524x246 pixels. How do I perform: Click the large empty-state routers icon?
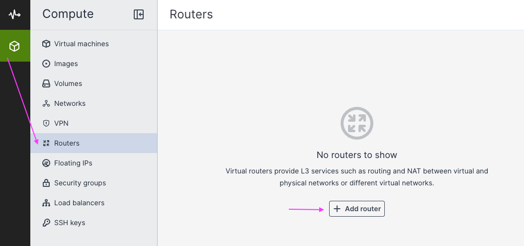pyautogui.click(x=356, y=123)
